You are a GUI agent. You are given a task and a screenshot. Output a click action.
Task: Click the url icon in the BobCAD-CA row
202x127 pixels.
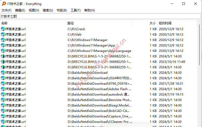pos(3,111)
